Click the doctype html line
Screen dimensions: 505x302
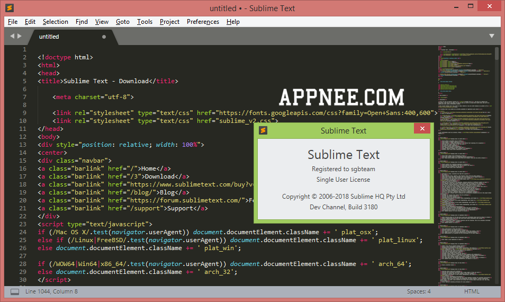point(66,57)
